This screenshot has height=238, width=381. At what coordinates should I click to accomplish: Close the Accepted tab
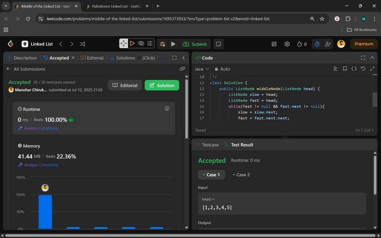[73, 58]
